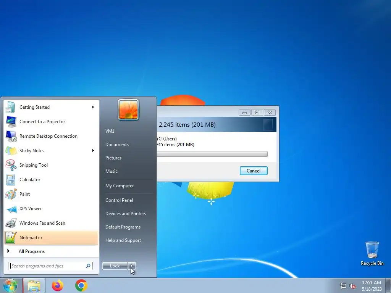Image resolution: width=391 pixels, height=293 pixels.
Task: Open Sticky Notes icon
Action: click(11, 151)
